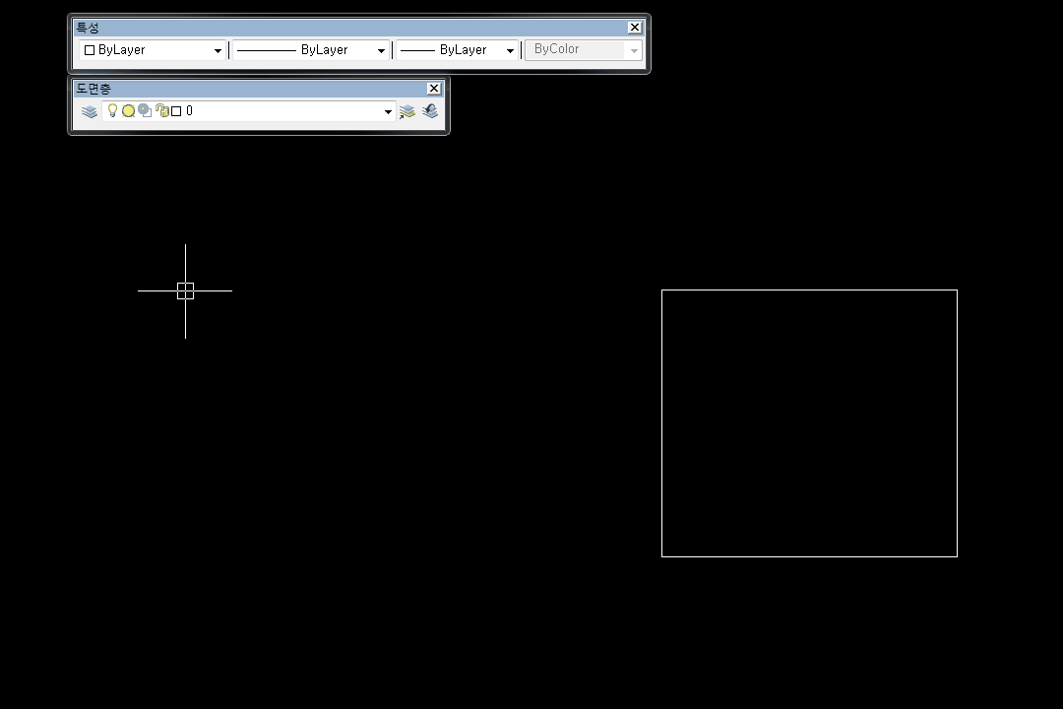Toggle viewport freeze icon for layer 0

pos(145,110)
